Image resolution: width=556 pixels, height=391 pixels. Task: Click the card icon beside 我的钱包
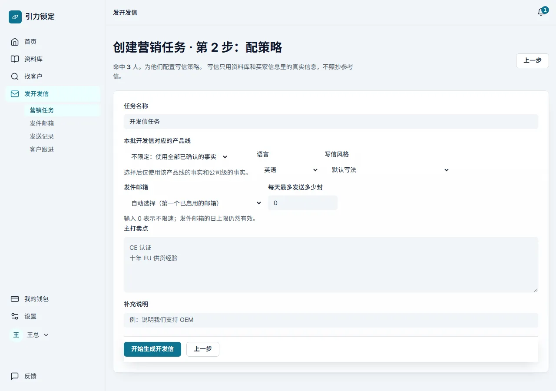(15, 299)
